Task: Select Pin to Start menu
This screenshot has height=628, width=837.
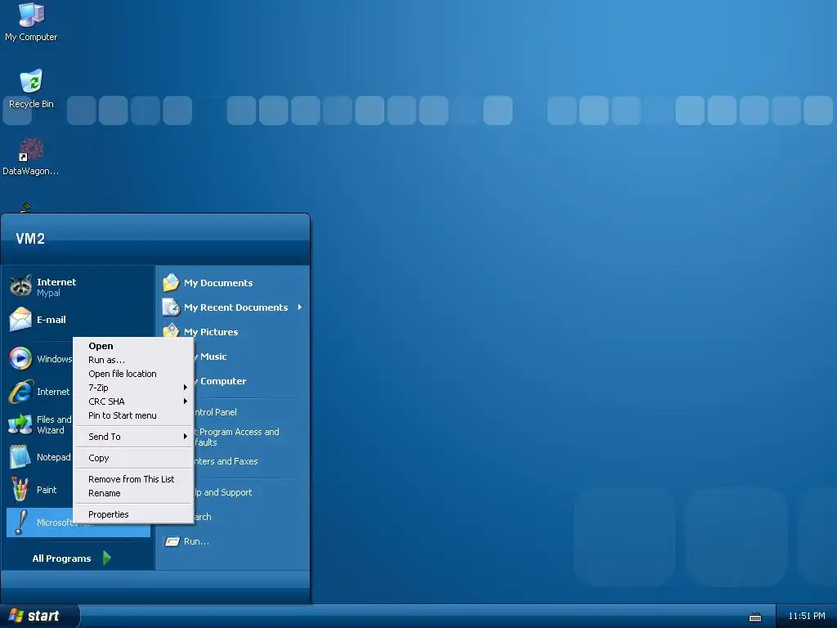Action: tap(134, 415)
